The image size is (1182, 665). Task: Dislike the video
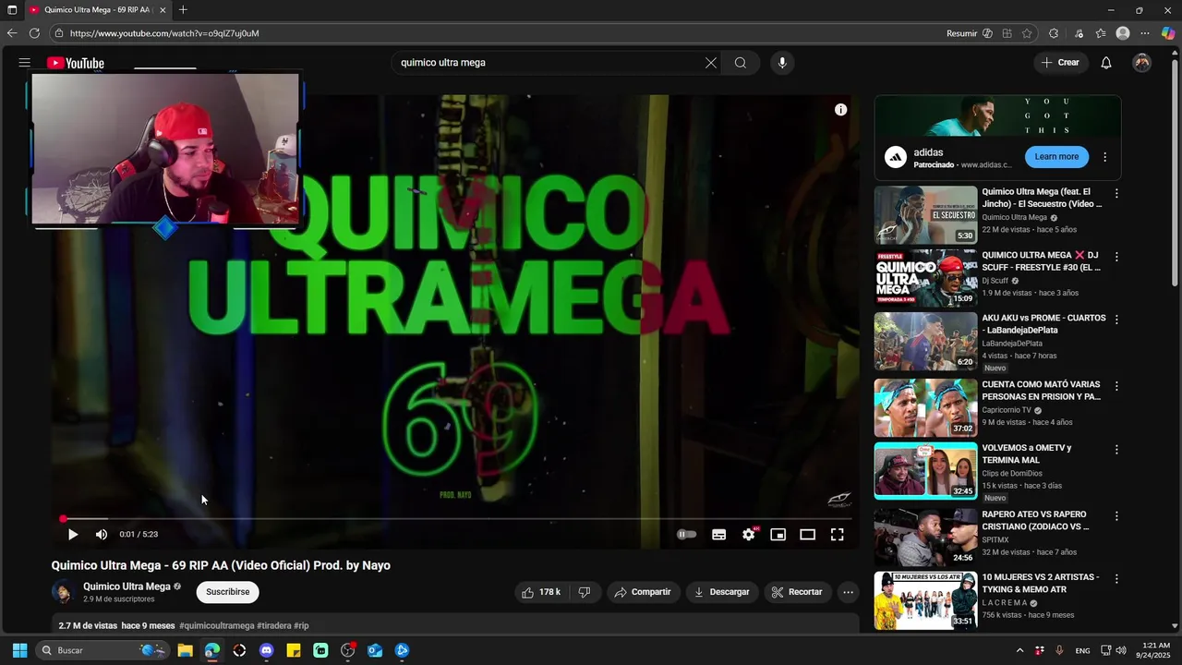[x=584, y=592]
